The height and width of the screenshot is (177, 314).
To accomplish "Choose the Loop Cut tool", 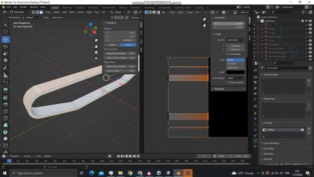I will [x=5, y=112].
